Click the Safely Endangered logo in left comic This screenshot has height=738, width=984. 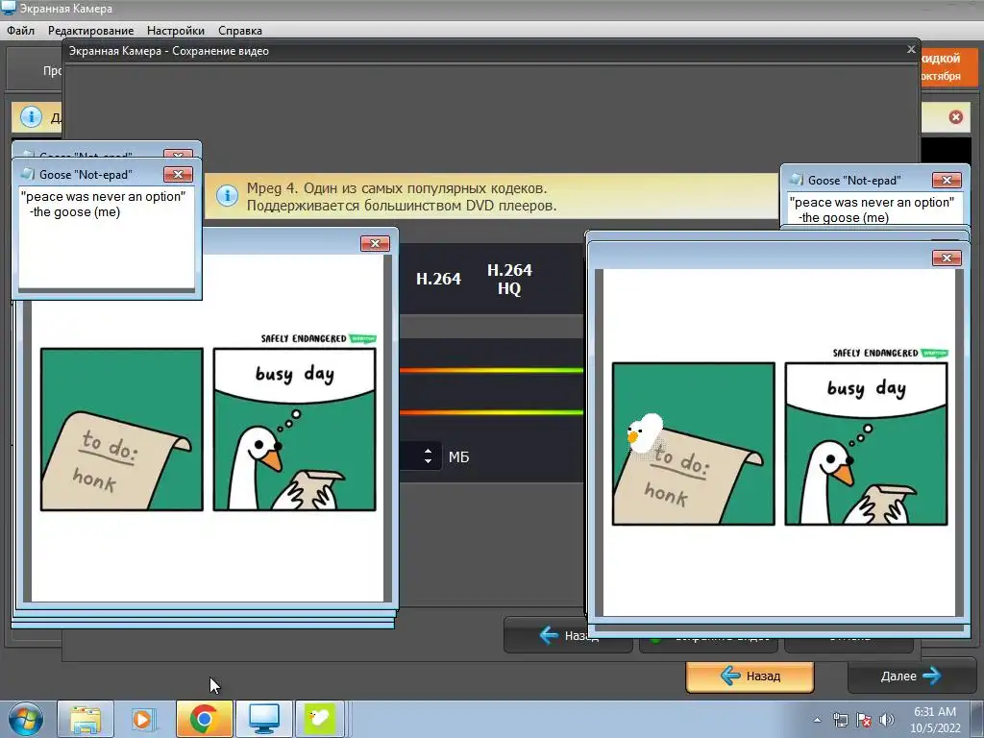coord(318,339)
